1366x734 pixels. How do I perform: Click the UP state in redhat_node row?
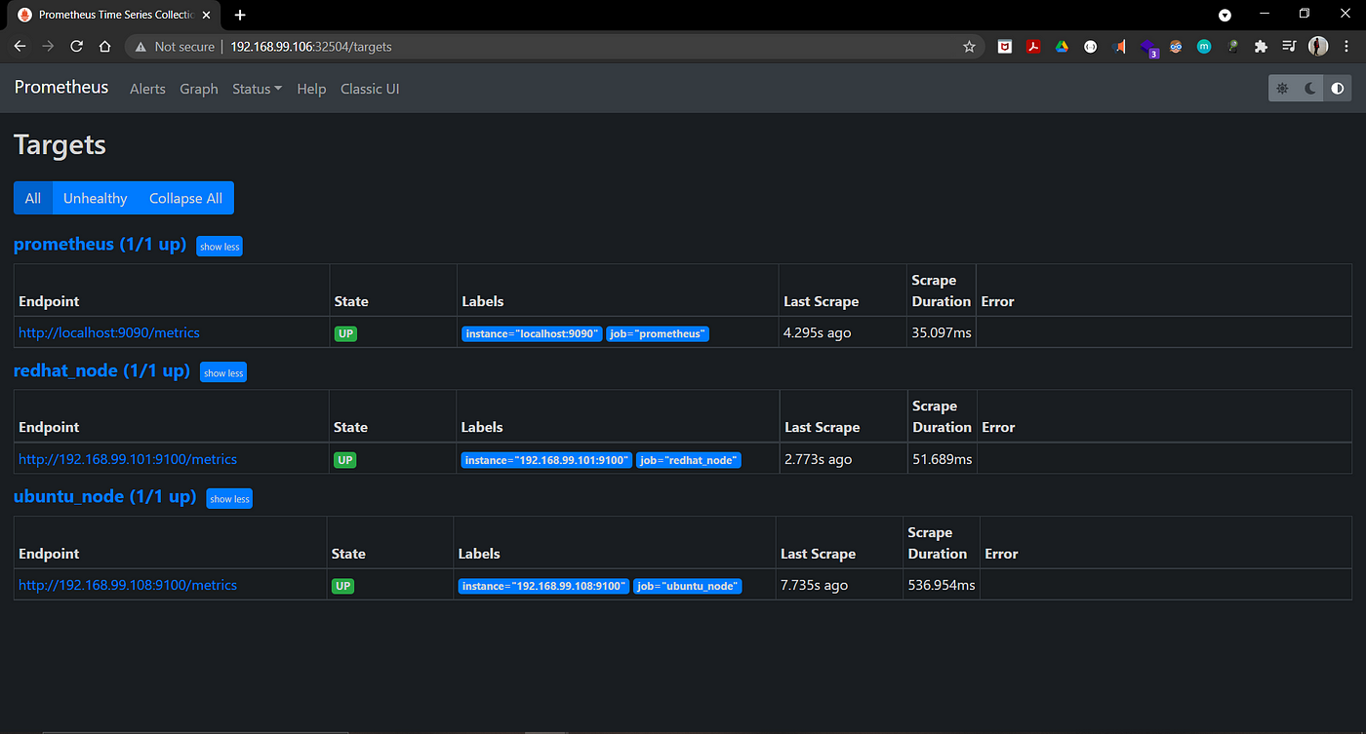coord(345,459)
